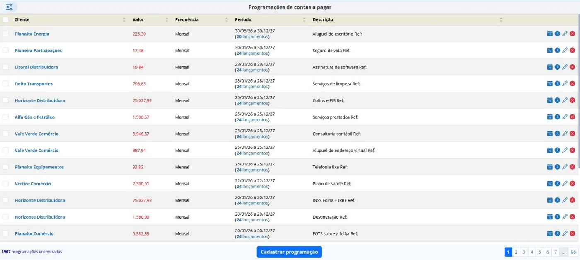This screenshot has height=260, width=580.
Task: Open the Alfa Gás e Petróleo client link
Action: click(x=35, y=117)
